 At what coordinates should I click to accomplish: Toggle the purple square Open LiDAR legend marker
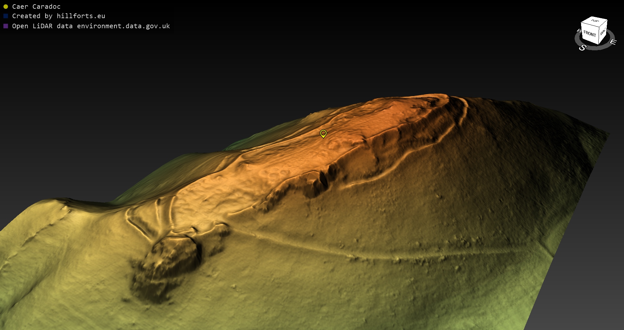[x=6, y=26]
